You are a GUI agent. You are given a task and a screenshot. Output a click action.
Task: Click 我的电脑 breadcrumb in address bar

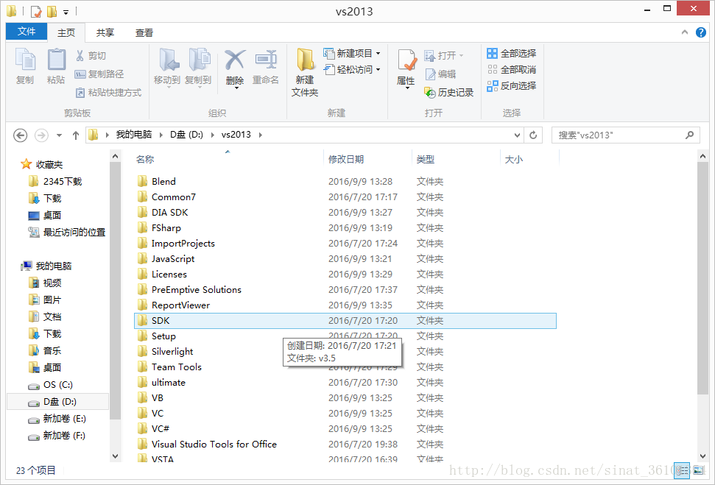click(133, 135)
